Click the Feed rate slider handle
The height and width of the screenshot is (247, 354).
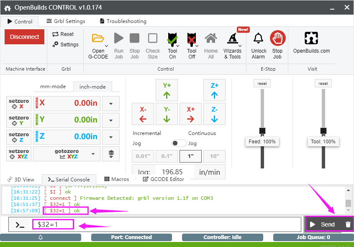[262, 131]
